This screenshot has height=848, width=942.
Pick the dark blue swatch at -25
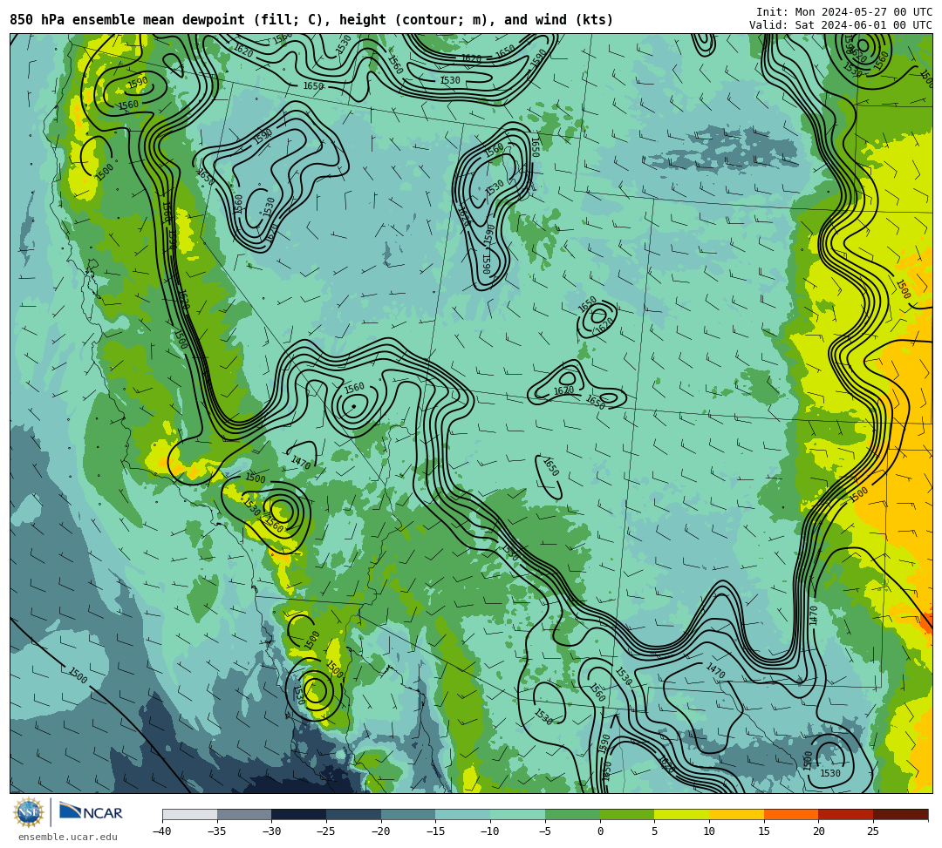coord(354,814)
